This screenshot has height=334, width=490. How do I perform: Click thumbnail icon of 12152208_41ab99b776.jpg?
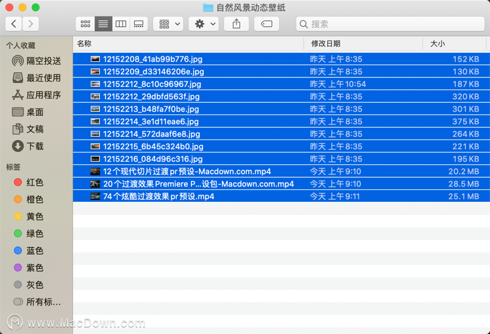pos(95,59)
